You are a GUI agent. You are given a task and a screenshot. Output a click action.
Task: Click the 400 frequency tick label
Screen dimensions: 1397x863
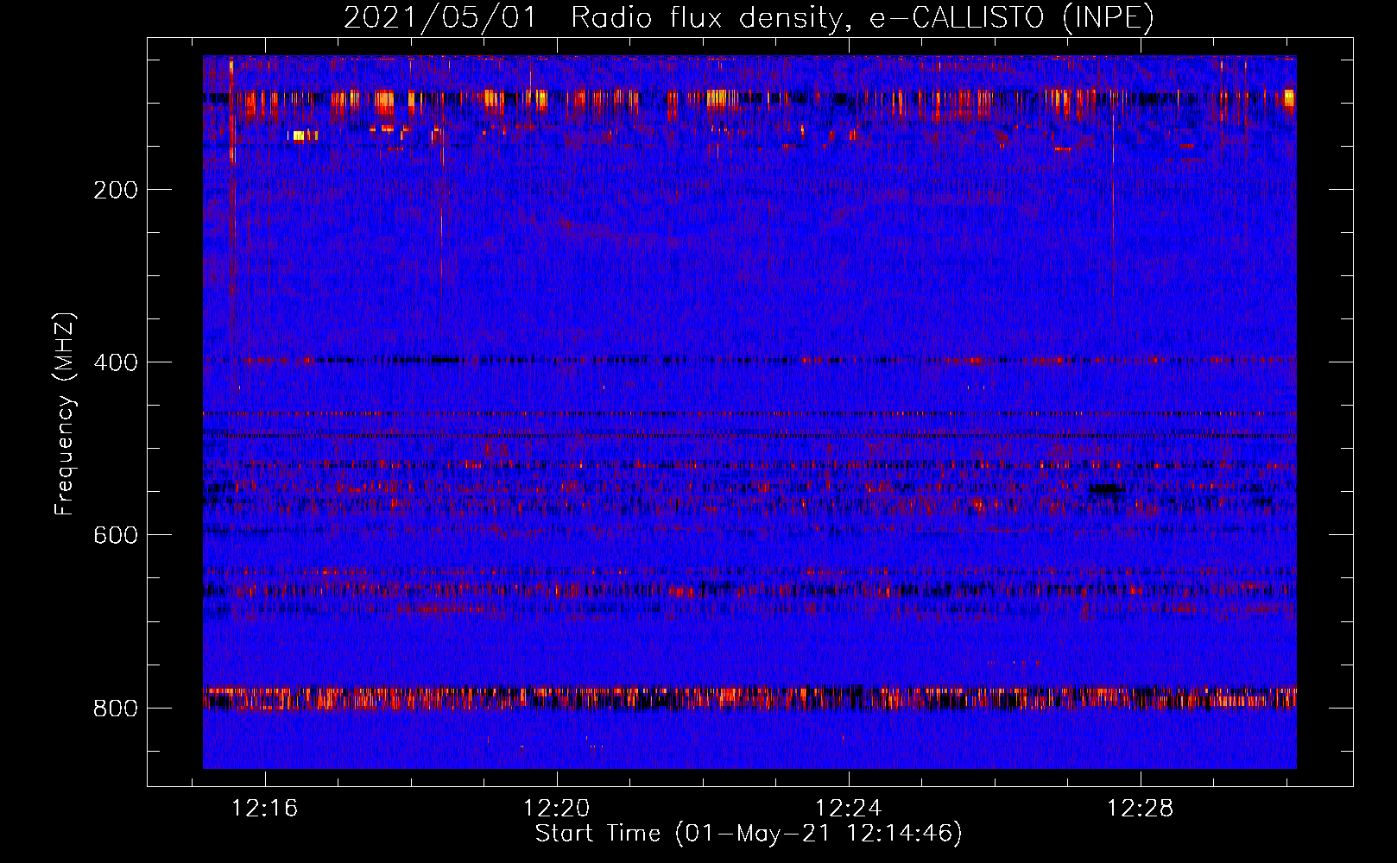pos(116,362)
